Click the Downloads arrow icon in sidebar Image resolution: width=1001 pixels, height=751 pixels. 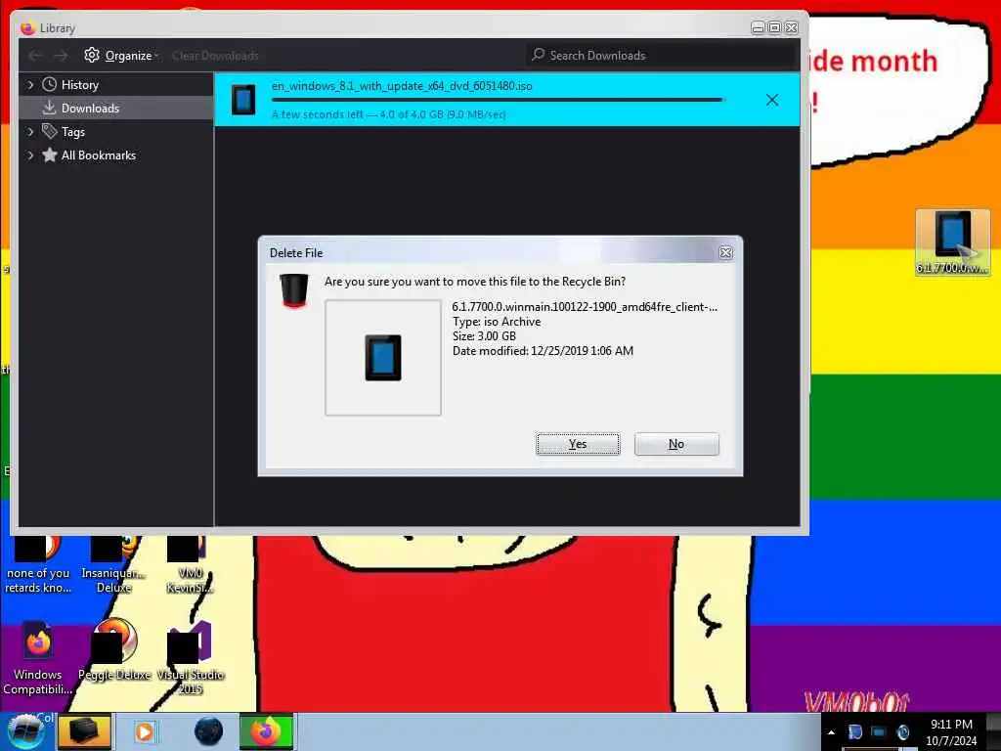pos(49,108)
